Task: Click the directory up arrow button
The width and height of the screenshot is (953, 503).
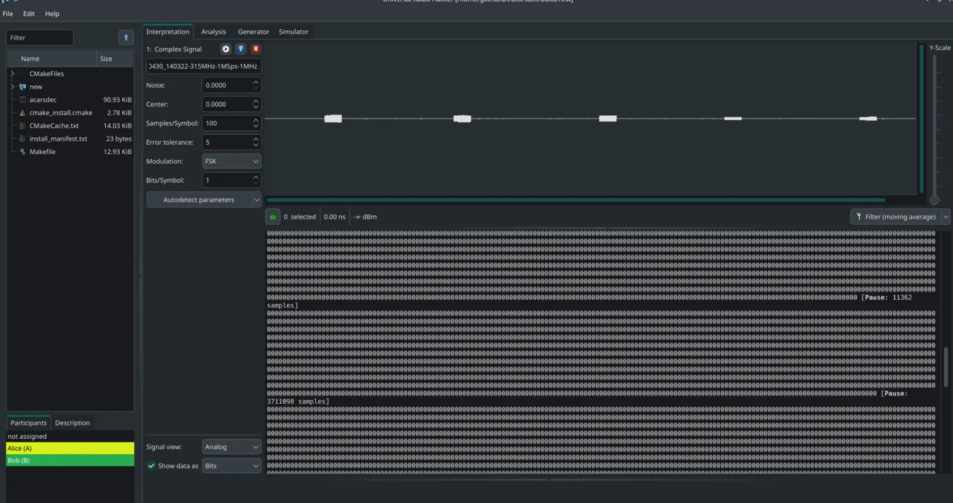Action: click(x=126, y=38)
